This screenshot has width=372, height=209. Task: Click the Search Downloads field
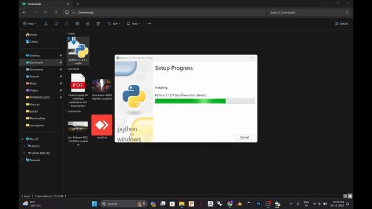point(309,12)
